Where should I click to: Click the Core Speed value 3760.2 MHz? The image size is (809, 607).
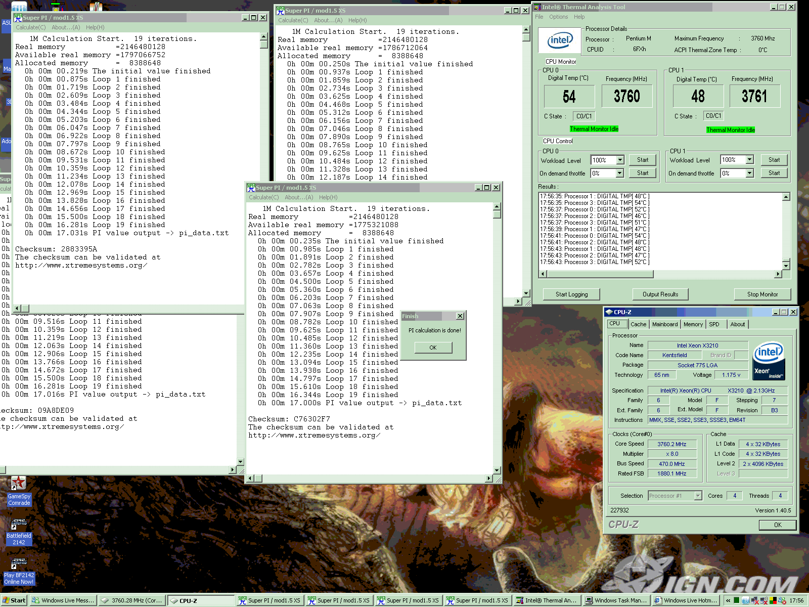coord(672,444)
